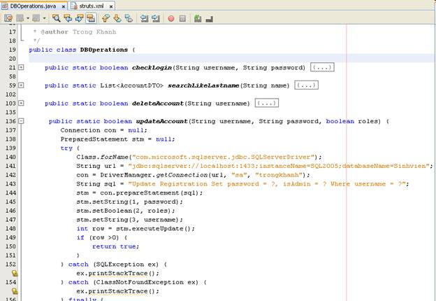Click 'PreparedStatement stm = null;' line
This screenshot has height=301, width=436.
(117, 139)
